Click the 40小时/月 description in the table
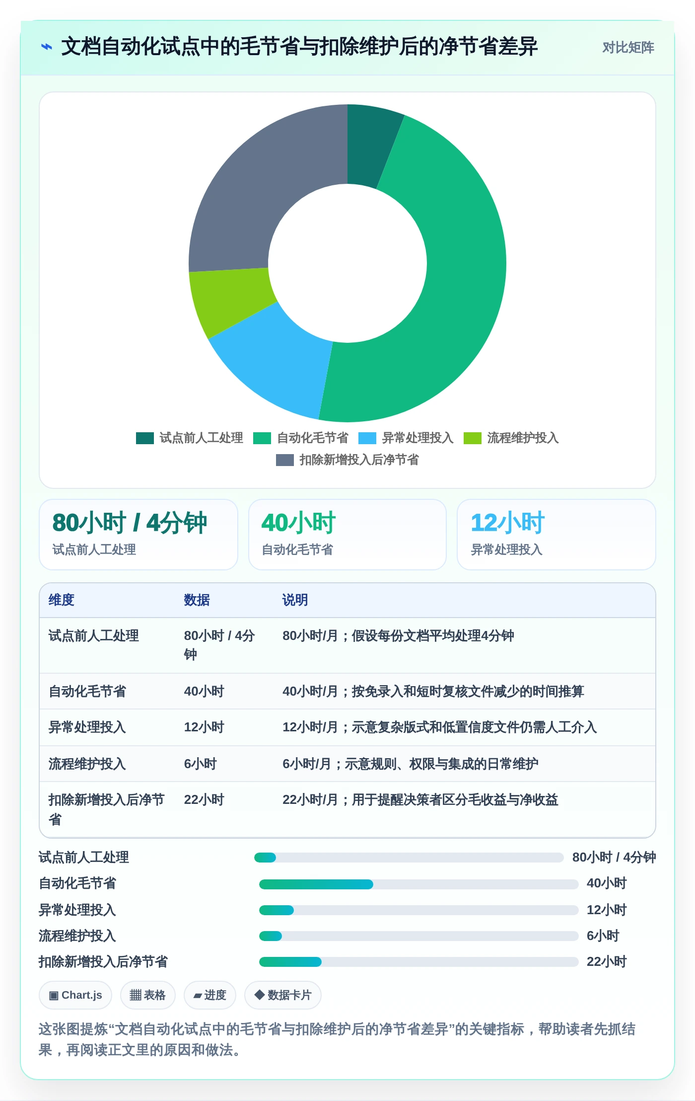 (433, 692)
